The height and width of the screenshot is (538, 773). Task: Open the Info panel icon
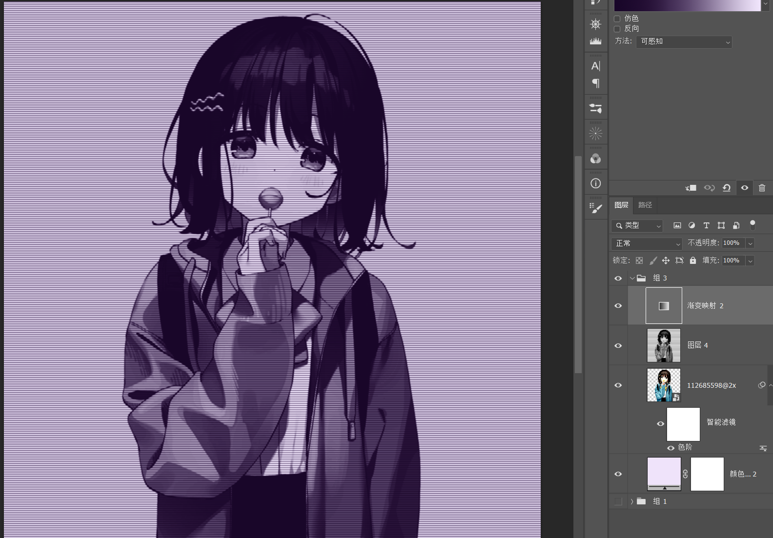click(x=595, y=183)
